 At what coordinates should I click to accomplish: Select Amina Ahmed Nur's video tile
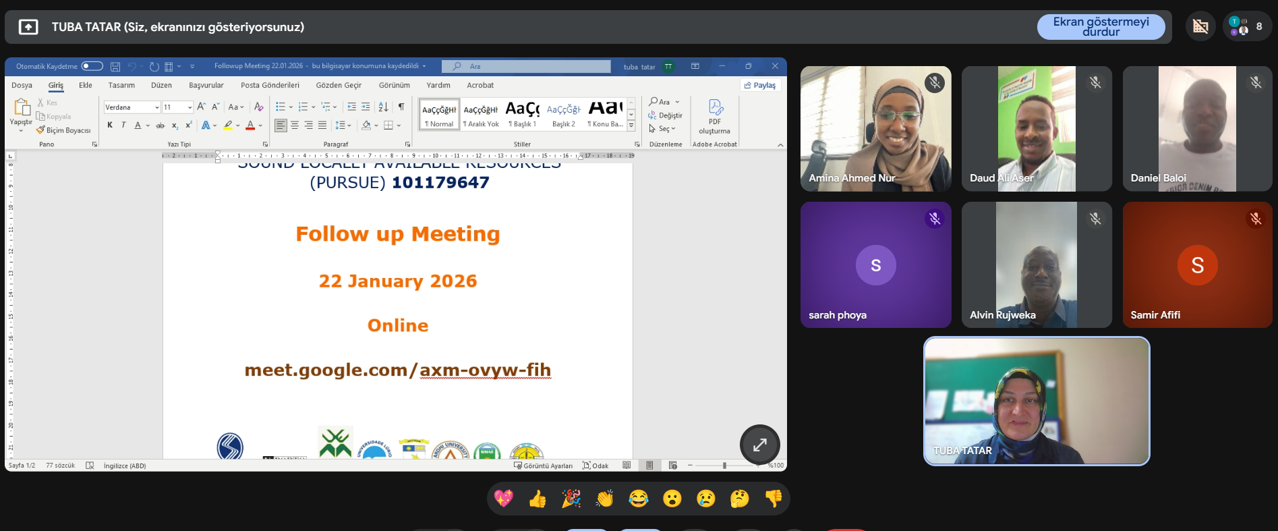point(875,129)
